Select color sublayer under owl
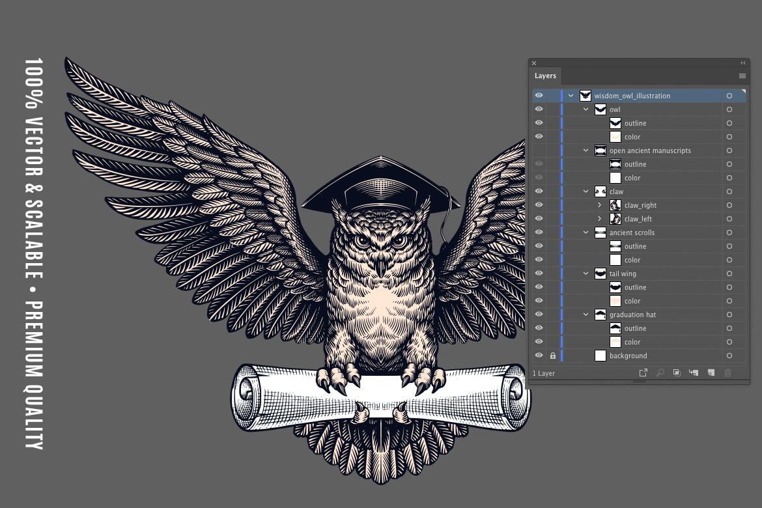 tap(639, 137)
